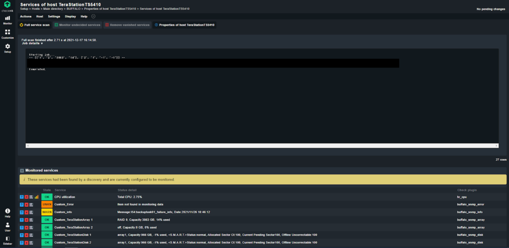This screenshot has width=509, height=248.
Task: Click scrollbar right arrow of job log
Action: [x=497, y=146]
